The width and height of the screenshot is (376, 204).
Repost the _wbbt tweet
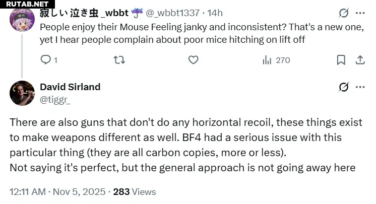point(119,60)
